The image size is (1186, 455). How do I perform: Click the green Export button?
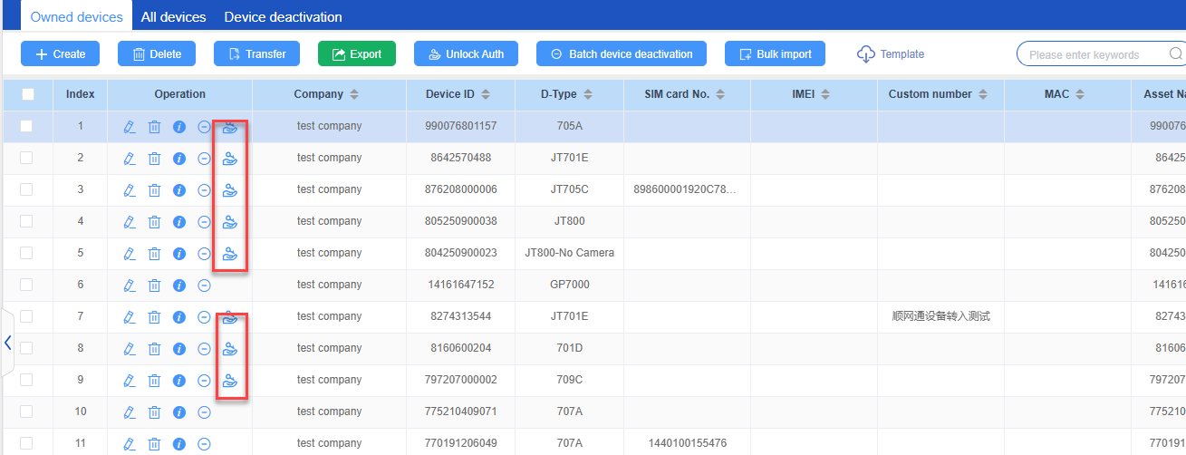click(357, 54)
